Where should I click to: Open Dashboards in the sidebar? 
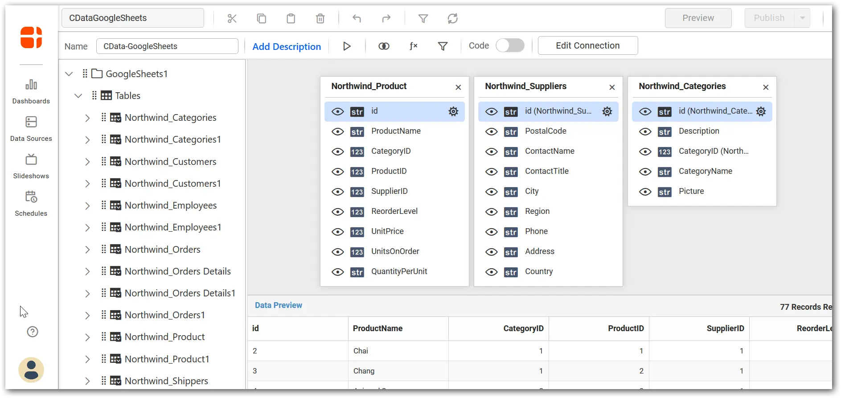click(x=31, y=91)
